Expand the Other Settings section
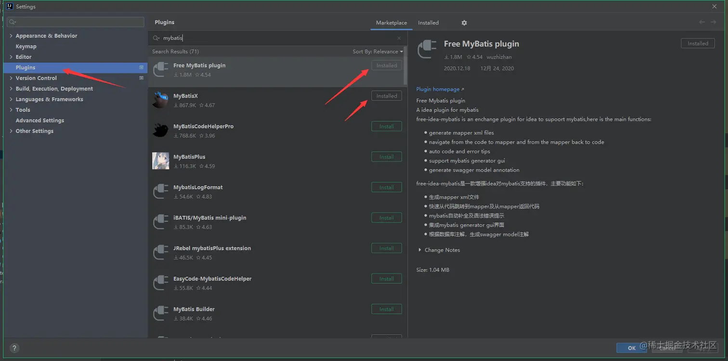 click(x=11, y=131)
